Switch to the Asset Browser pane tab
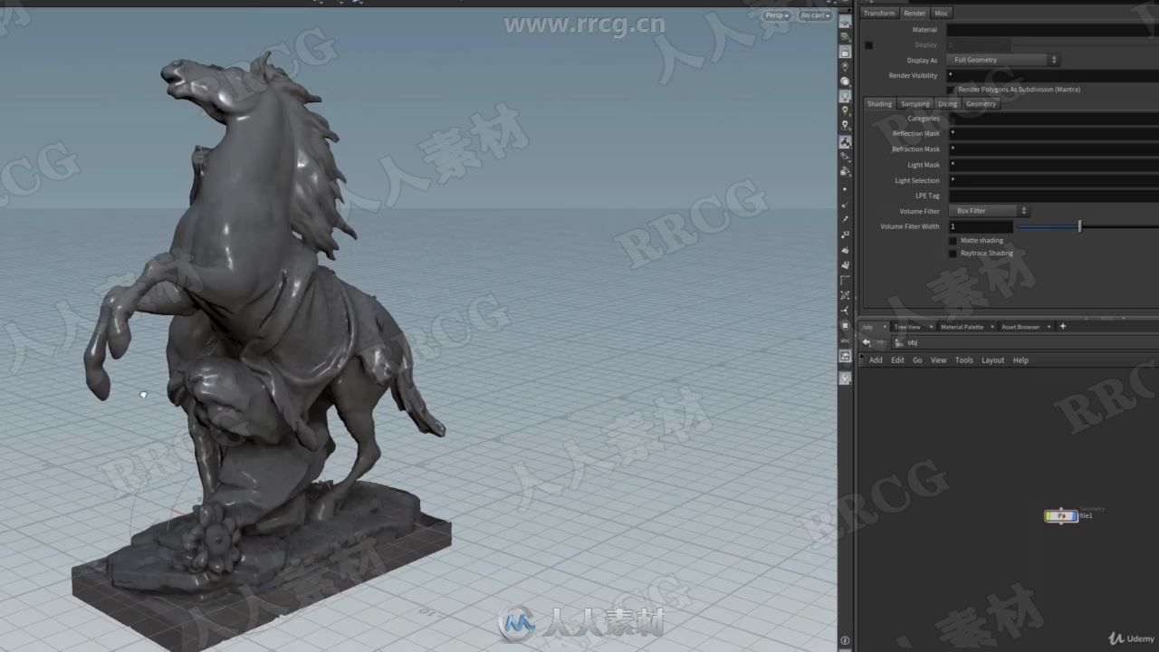Viewport: 1159px width, 652px height. pyautogui.click(x=1020, y=327)
